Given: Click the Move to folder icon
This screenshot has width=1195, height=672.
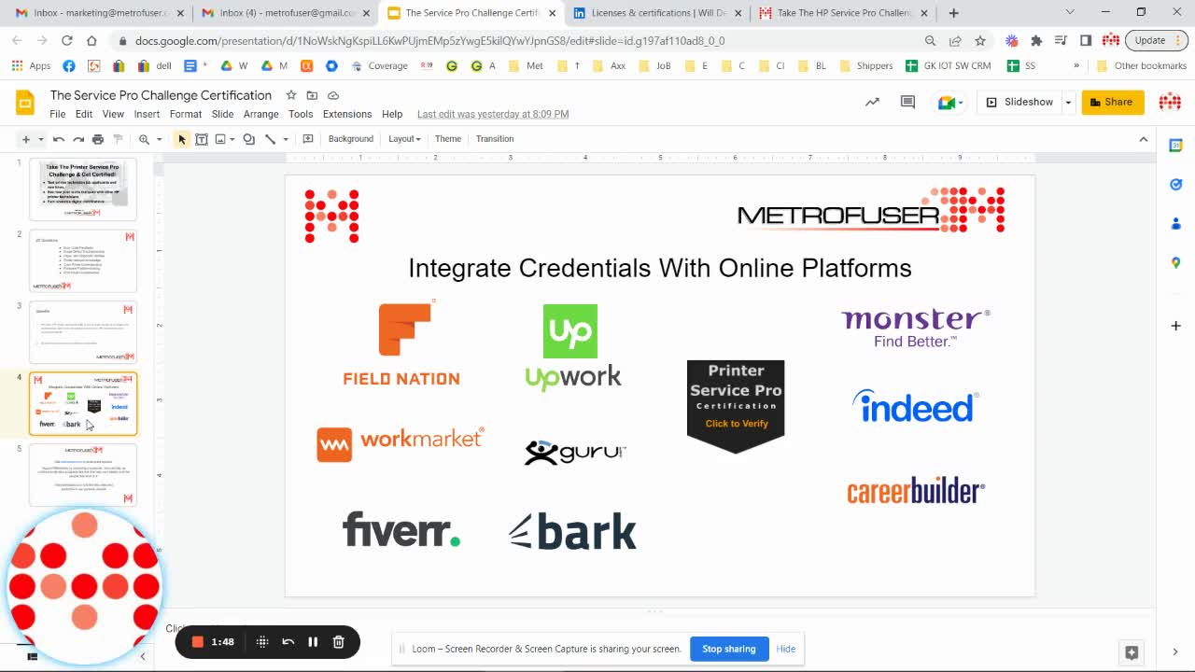Looking at the screenshot, I should click(312, 95).
